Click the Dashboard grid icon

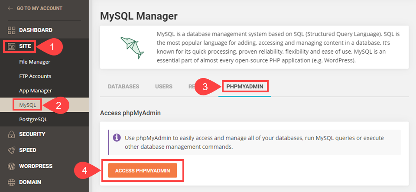[11, 30]
